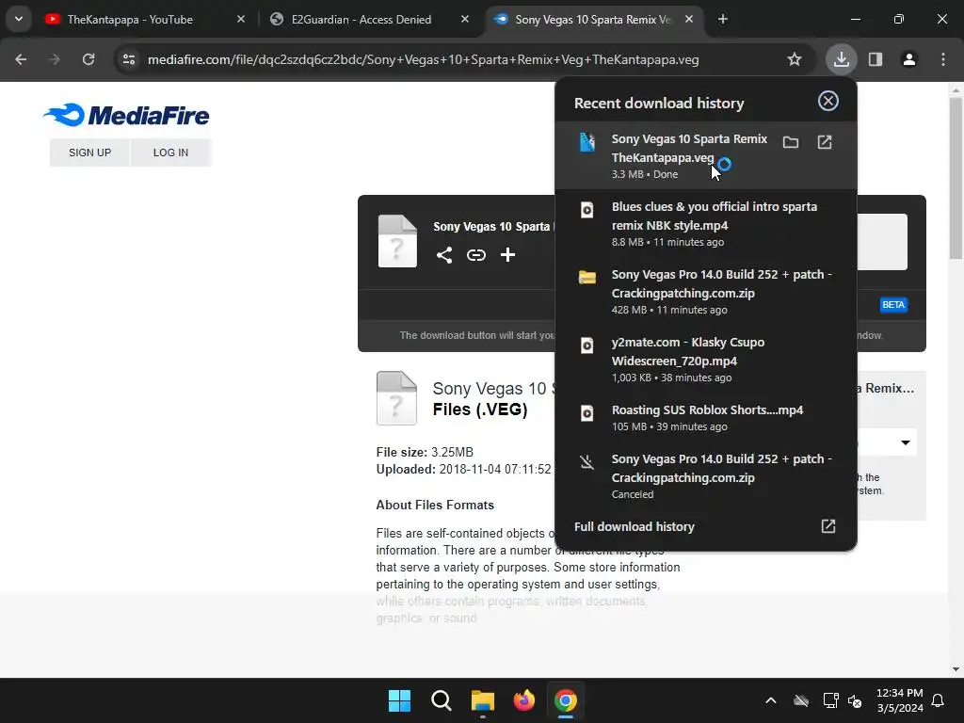Go back to the previous page
The width and height of the screenshot is (964, 723).
coord(21,59)
